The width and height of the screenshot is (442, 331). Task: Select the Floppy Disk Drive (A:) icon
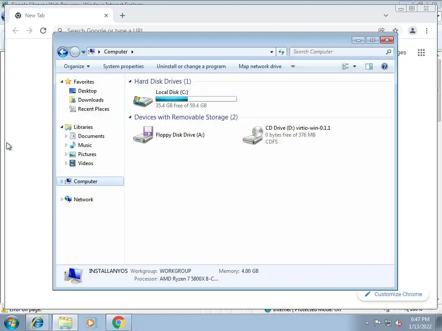click(x=143, y=135)
